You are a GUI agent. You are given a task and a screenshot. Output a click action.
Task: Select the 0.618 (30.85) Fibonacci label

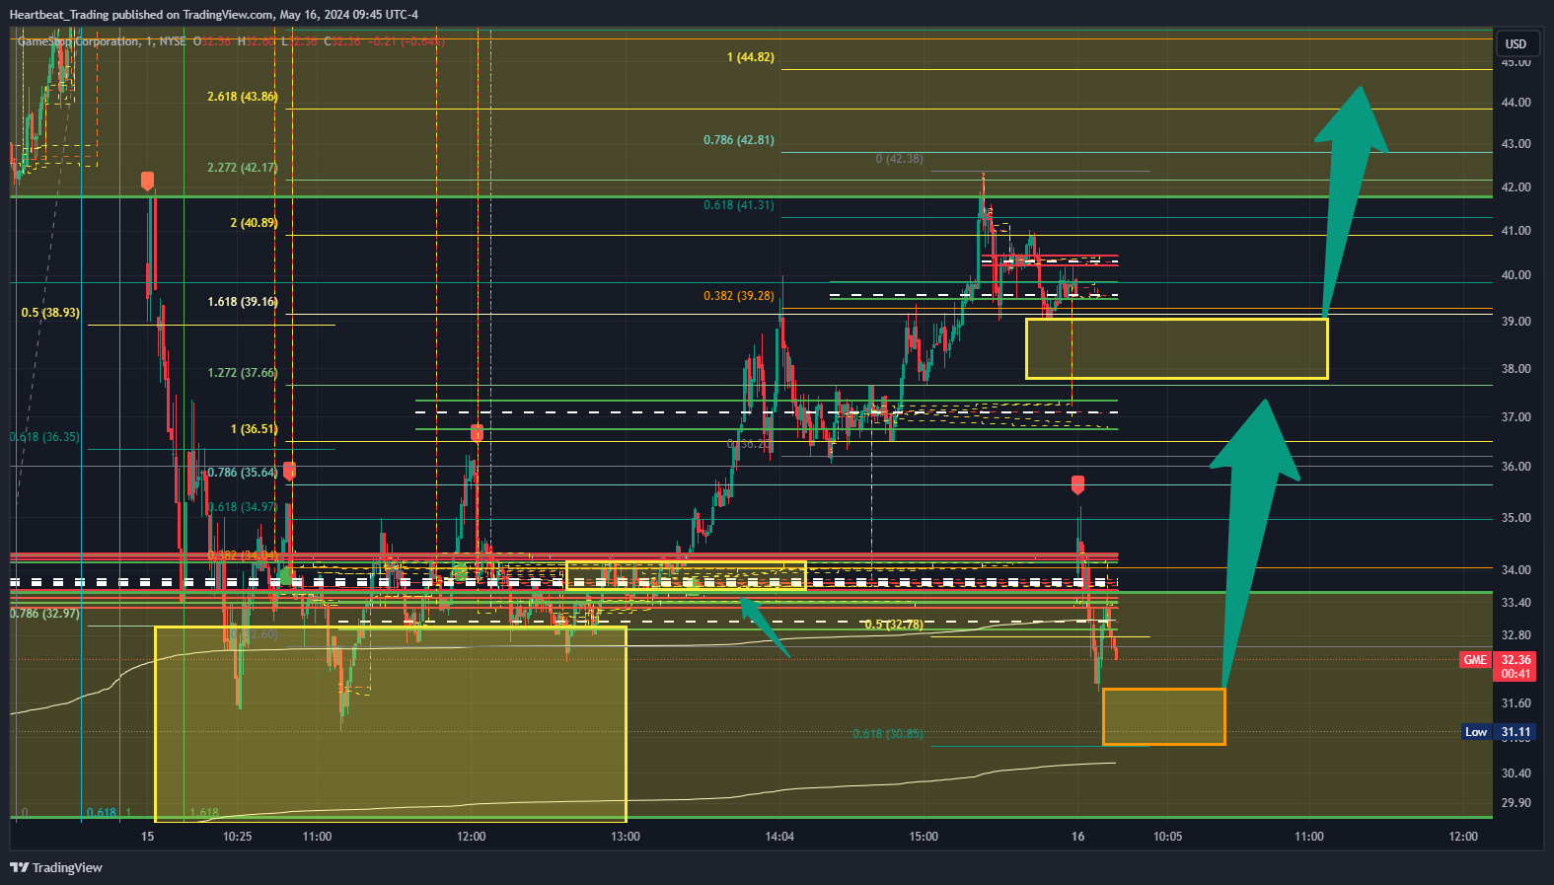[888, 734]
